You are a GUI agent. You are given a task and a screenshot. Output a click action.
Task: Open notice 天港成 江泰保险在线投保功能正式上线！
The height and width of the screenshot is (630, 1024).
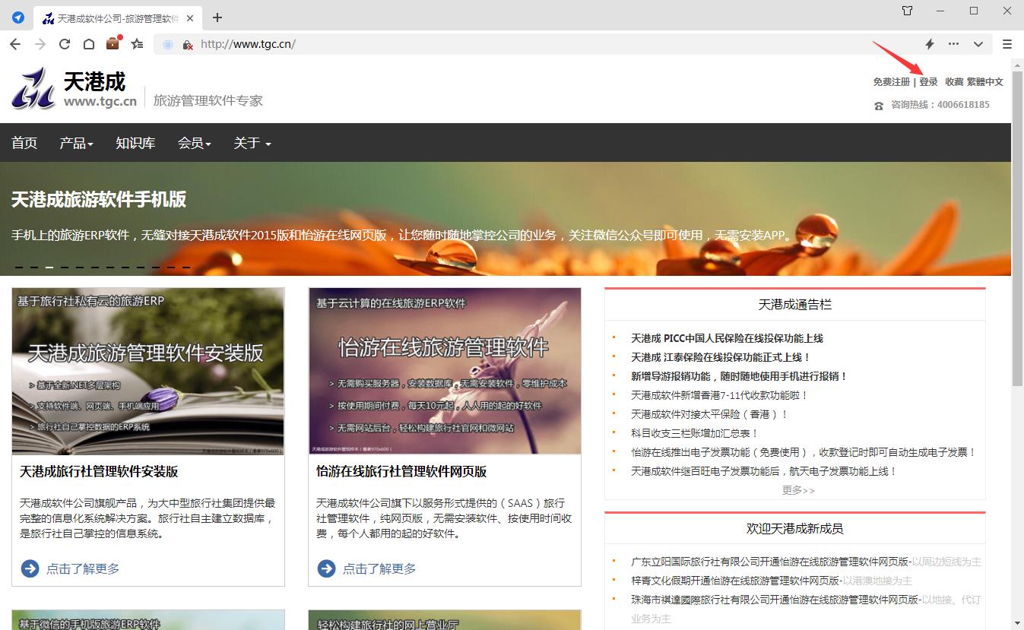point(721,357)
